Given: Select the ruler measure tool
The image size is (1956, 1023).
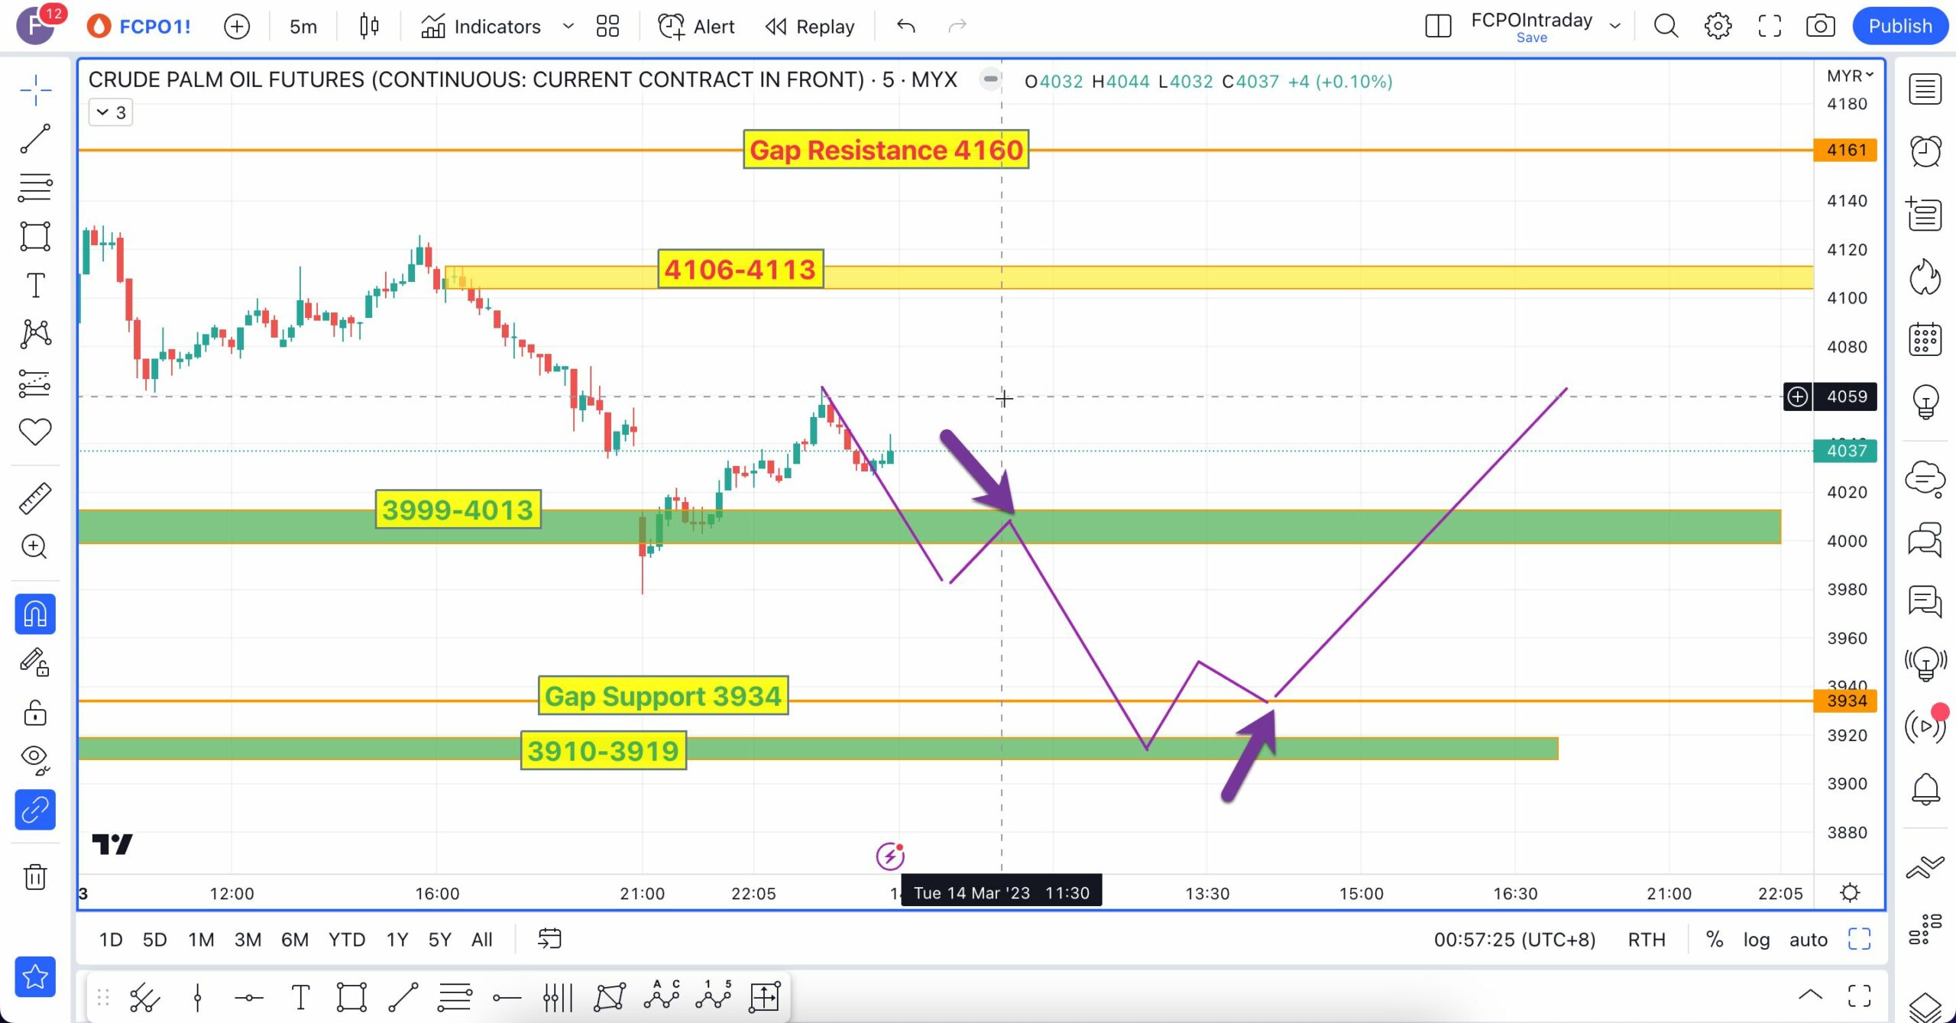Looking at the screenshot, I should click(x=35, y=498).
